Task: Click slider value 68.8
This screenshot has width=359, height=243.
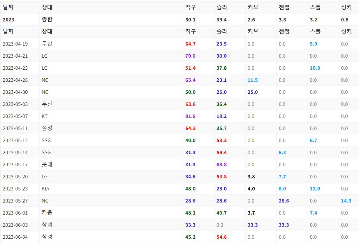Action: pyautogui.click(x=222, y=165)
